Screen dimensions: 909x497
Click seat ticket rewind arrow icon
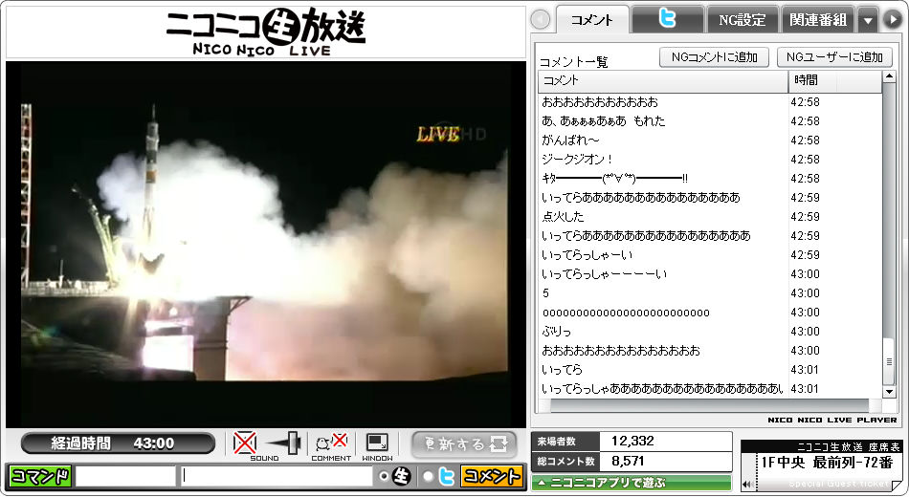click(x=748, y=484)
